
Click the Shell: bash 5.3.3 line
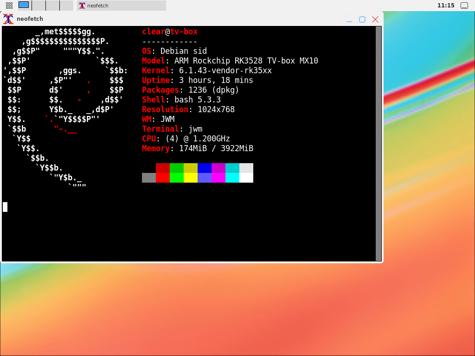tap(181, 100)
